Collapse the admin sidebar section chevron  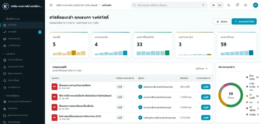click(4, 96)
